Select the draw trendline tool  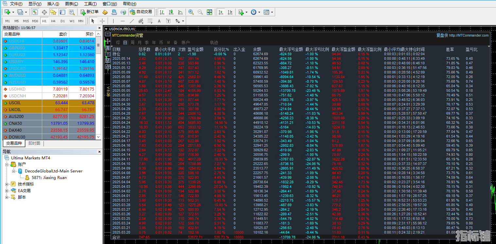pos(132,21)
